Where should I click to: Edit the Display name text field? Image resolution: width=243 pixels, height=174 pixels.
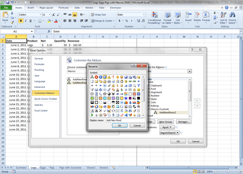point(126,120)
